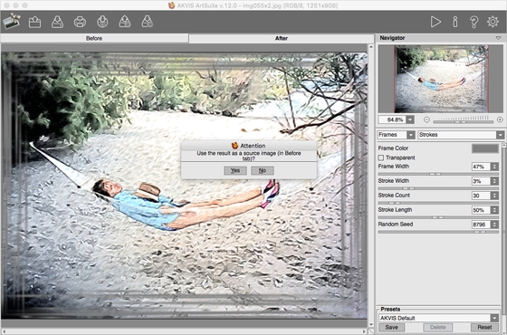Choose No in the Attention dialog
This screenshot has height=335, width=507.
pyautogui.click(x=263, y=170)
